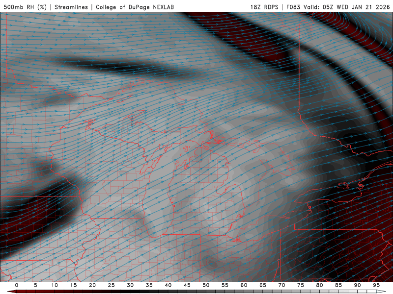Click the "500mb RH (%)" title text
The height and width of the screenshot is (294, 393).
click(25, 7)
